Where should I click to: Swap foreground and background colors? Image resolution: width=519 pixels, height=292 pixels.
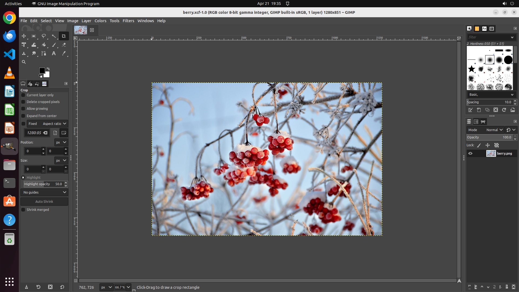pos(48,69)
